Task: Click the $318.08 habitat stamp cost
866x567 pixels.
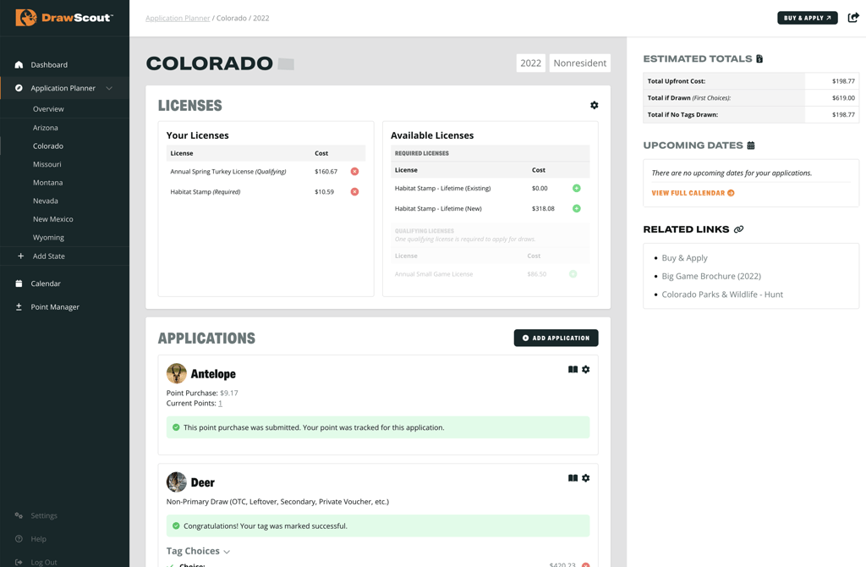Action: 543,208
